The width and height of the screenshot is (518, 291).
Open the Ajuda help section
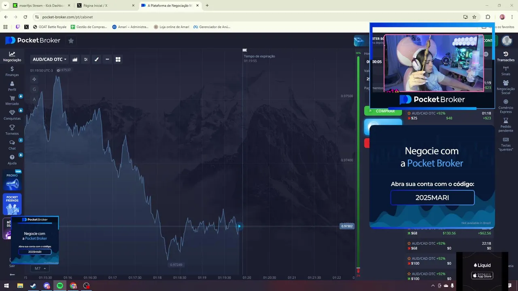12,160
